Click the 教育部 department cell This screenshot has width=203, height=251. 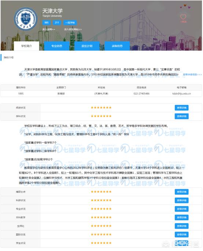tap(61, 94)
